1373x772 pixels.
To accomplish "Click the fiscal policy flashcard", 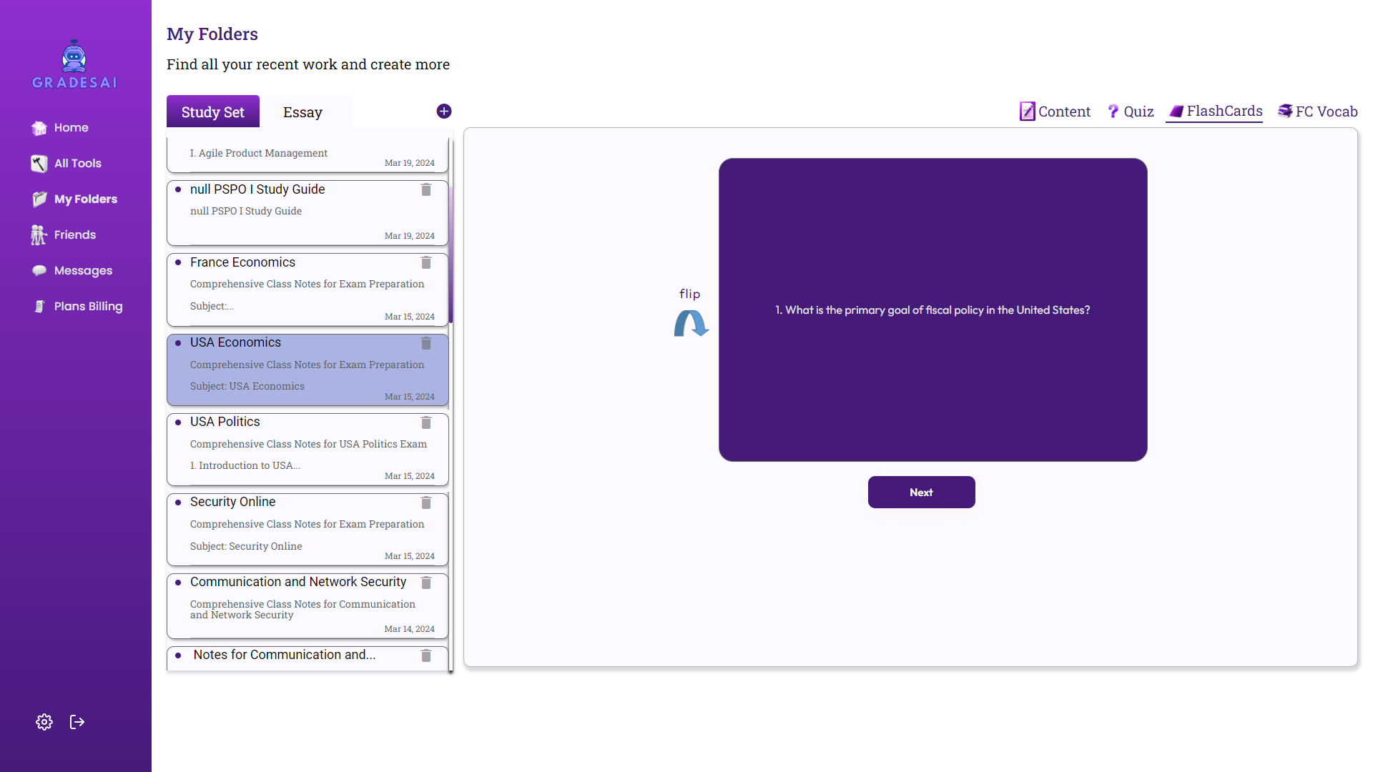I will (x=932, y=310).
